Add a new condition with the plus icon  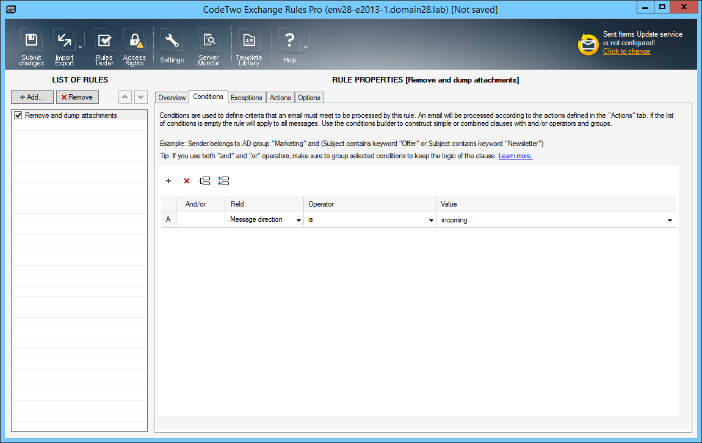click(168, 181)
